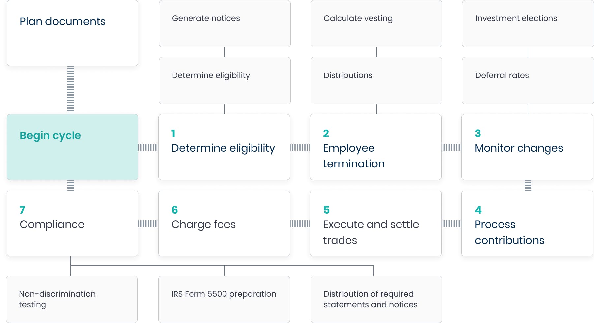
Task: Open the IRS Form 5500 preparation card
Action: (224, 299)
